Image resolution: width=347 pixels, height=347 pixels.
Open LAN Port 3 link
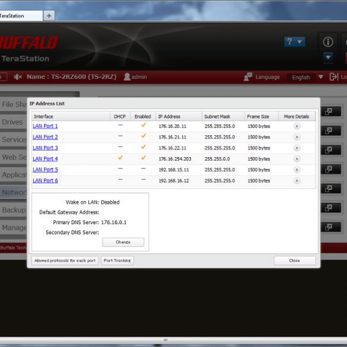point(45,148)
